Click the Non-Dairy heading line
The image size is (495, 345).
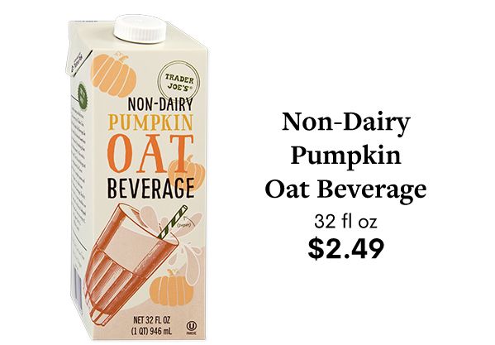click(x=346, y=123)
